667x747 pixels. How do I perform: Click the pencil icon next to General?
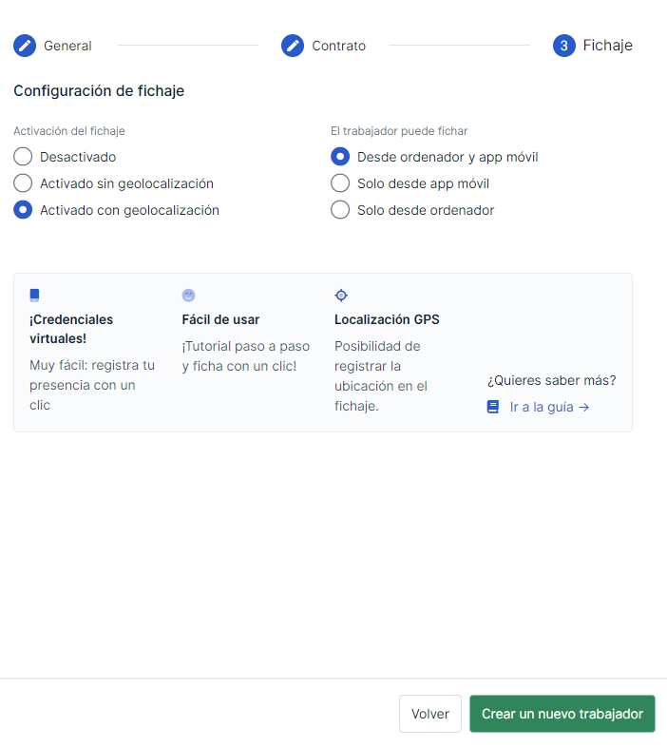tap(25, 46)
